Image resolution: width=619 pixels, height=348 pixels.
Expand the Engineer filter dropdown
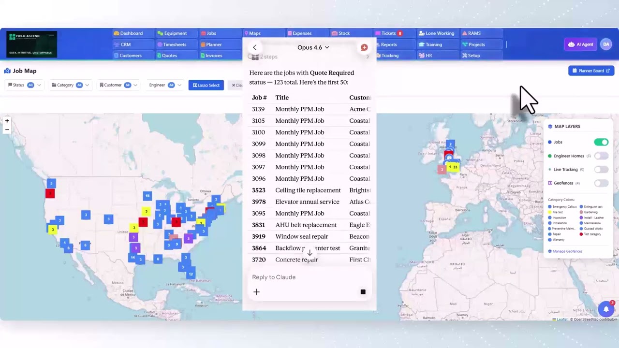click(x=164, y=85)
